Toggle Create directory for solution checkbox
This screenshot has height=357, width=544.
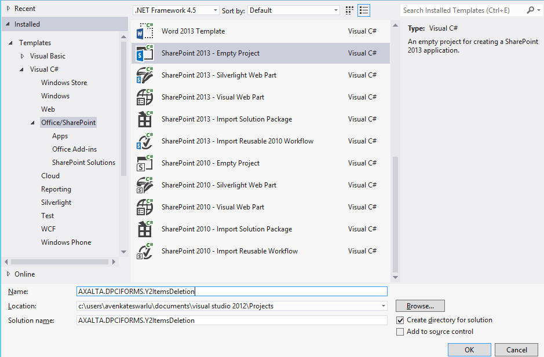pyautogui.click(x=400, y=321)
